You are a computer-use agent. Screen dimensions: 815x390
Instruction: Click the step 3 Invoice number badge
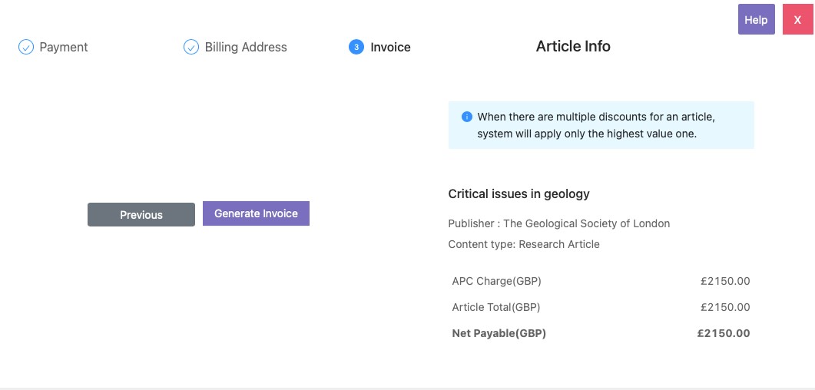(356, 48)
